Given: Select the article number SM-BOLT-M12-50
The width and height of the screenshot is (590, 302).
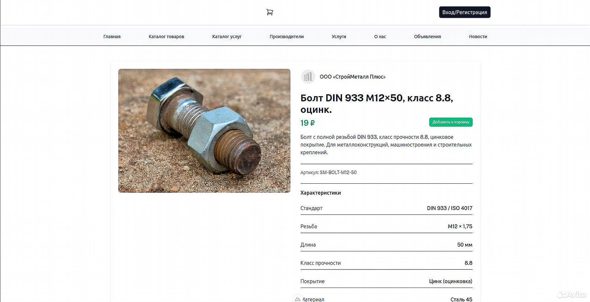Looking at the screenshot, I should (x=338, y=173).
